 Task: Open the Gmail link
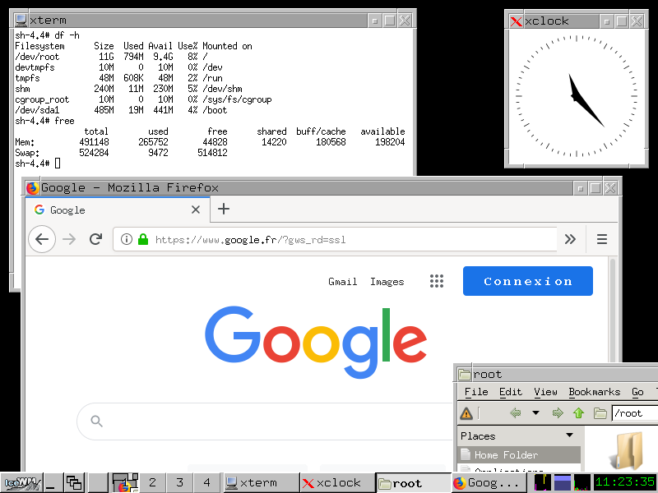point(342,280)
